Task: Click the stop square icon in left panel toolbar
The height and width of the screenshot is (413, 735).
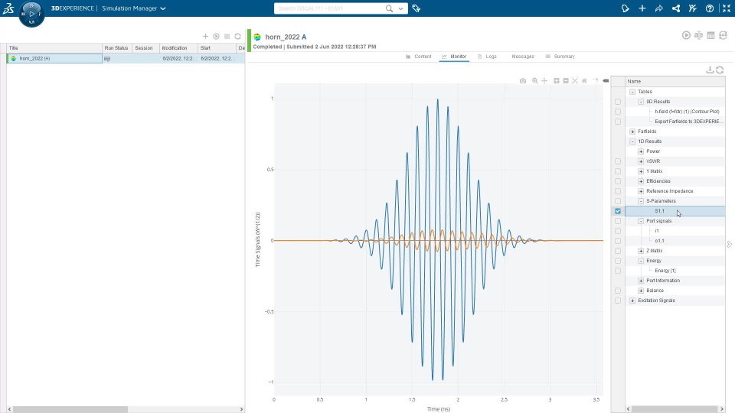Action: pyautogui.click(x=227, y=36)
